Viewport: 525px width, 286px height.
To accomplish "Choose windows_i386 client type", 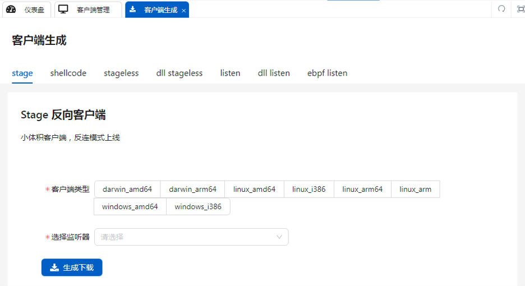I will (198, 206).
